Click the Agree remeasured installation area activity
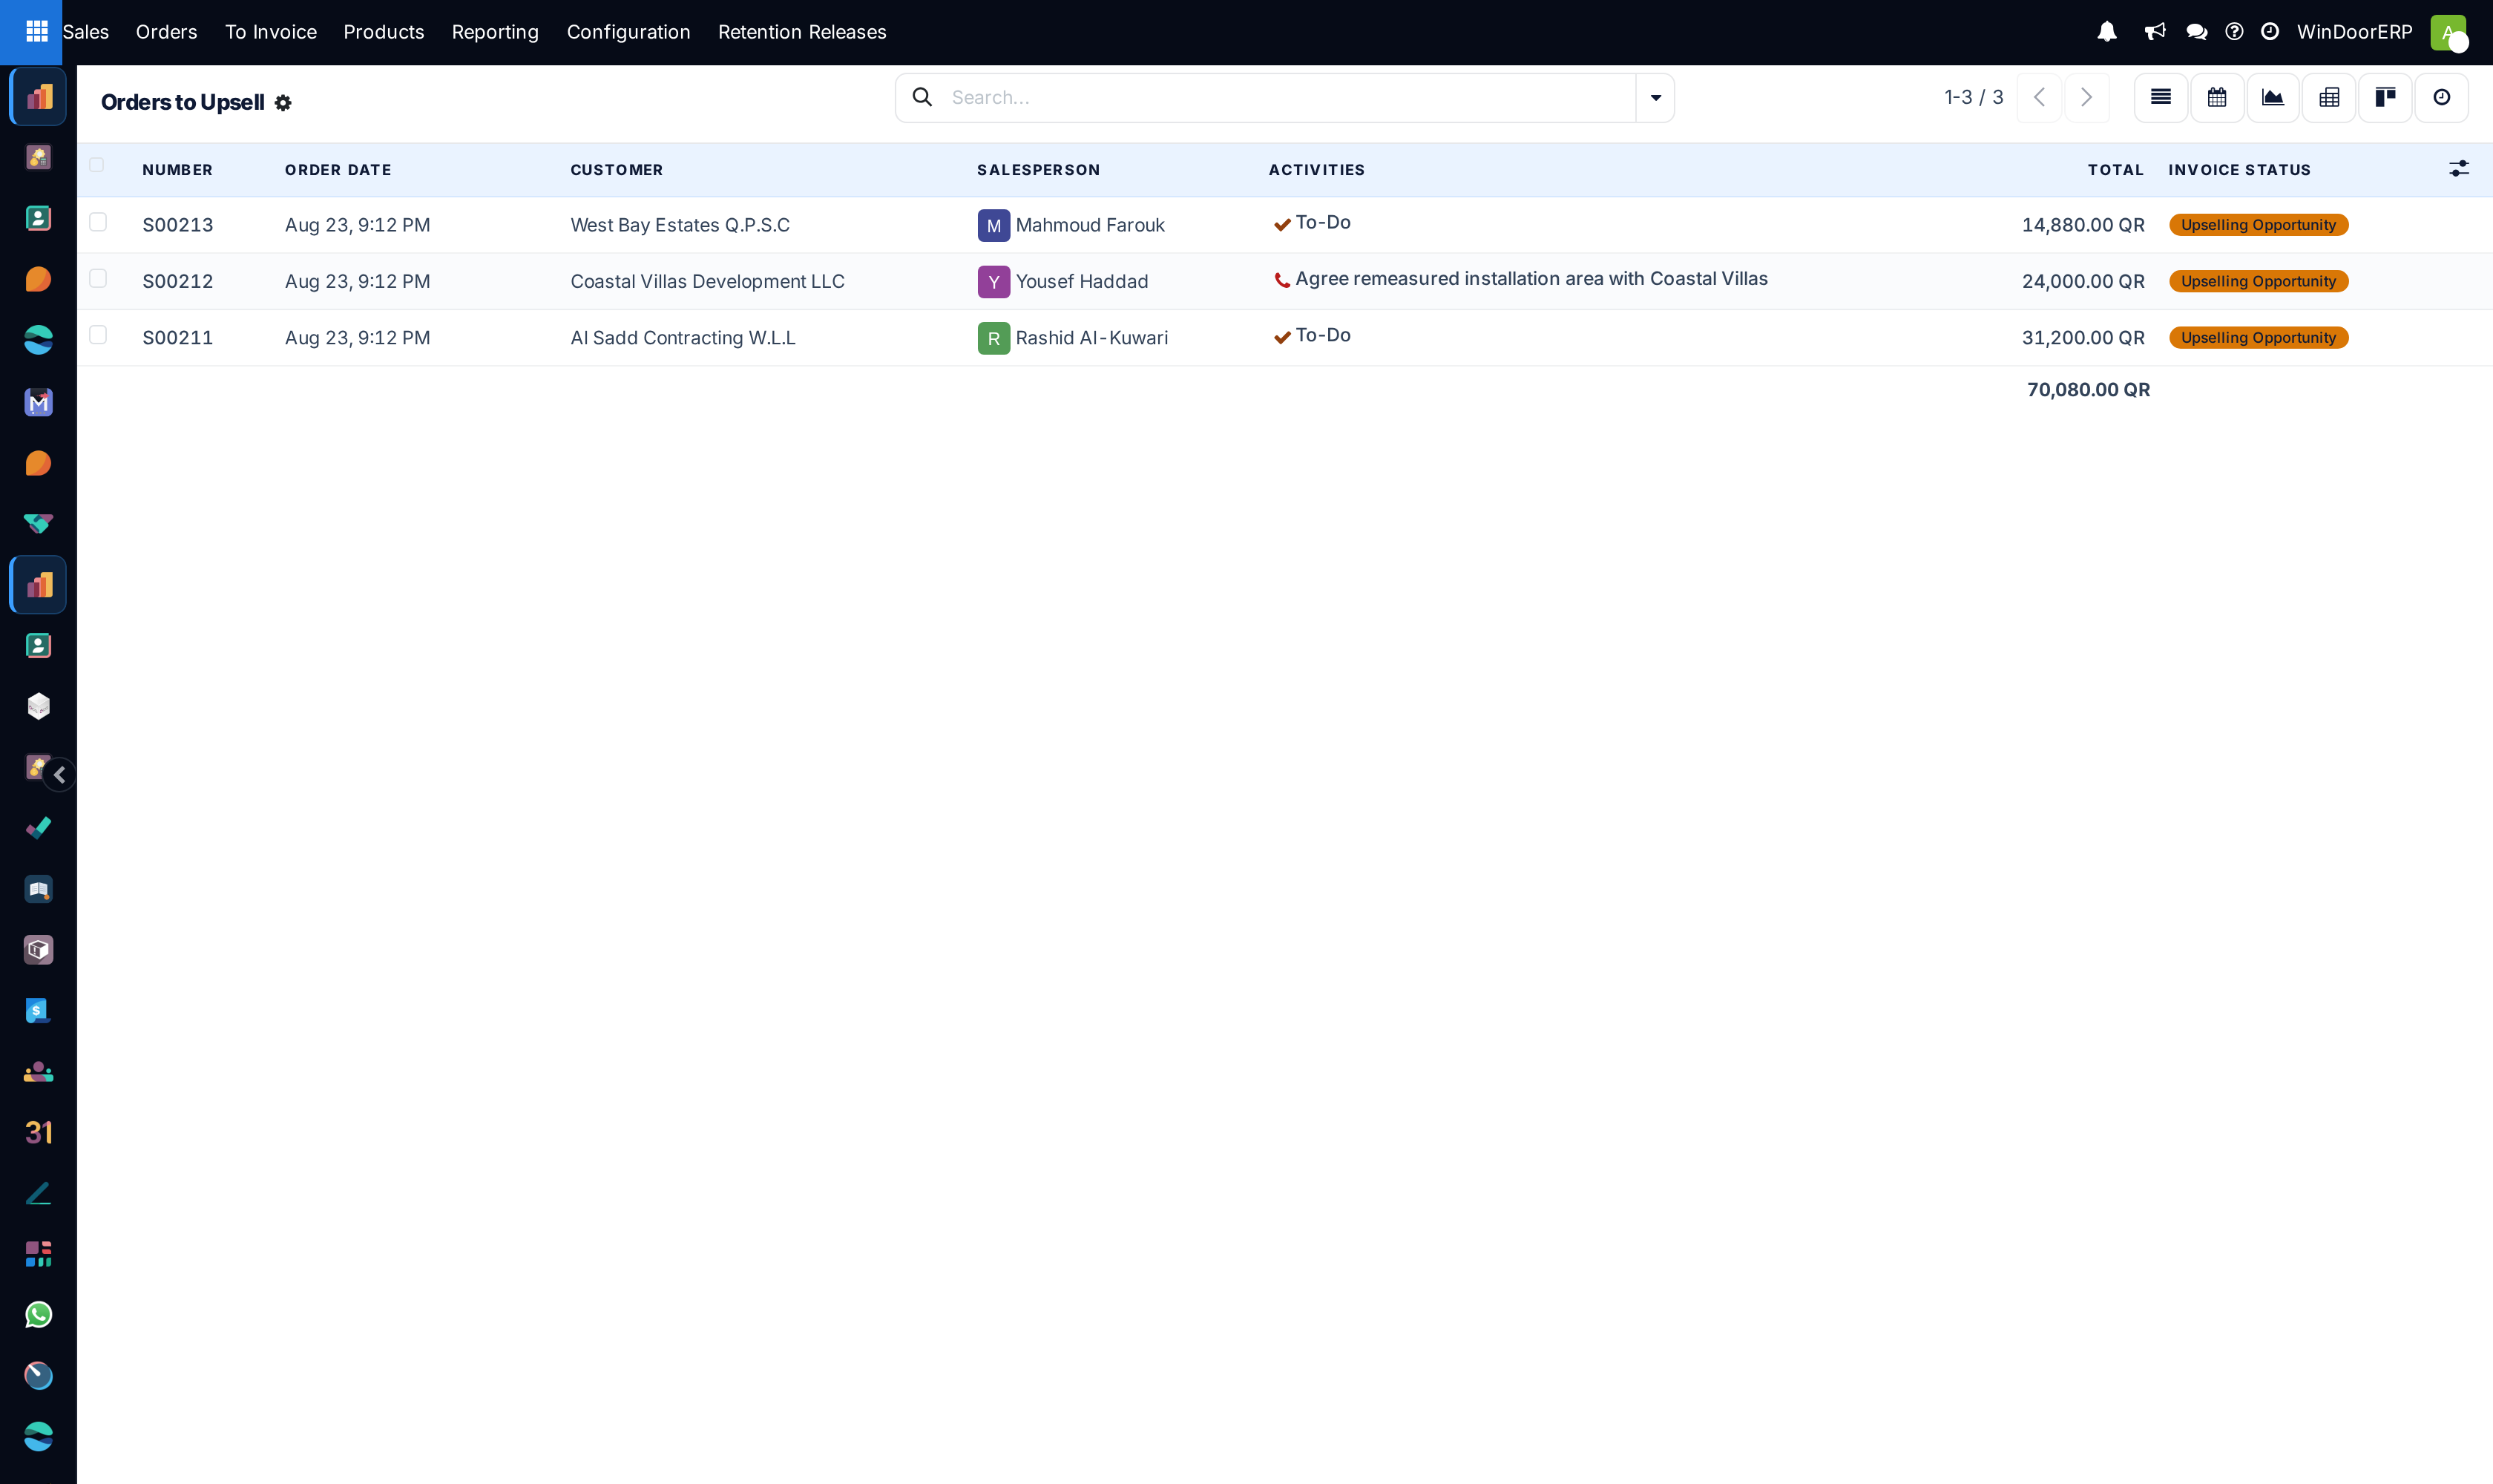The height and width of the screenshot is (1484, 2493). point(1531,279)
